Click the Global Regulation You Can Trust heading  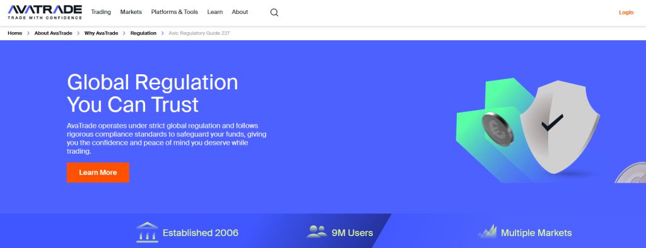pyautogui.click(x=153, y=93)
